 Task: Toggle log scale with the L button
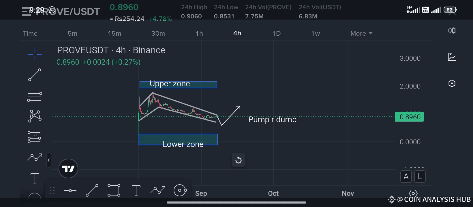[x=420, y=177]
